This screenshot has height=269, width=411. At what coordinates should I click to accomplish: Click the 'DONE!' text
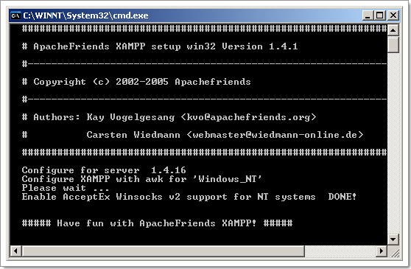[342, 197]
